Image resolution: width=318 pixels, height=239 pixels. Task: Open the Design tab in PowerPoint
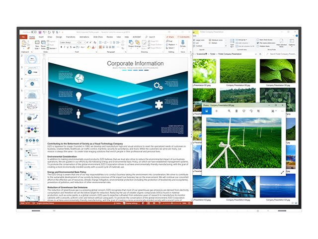tap(59, 37)
